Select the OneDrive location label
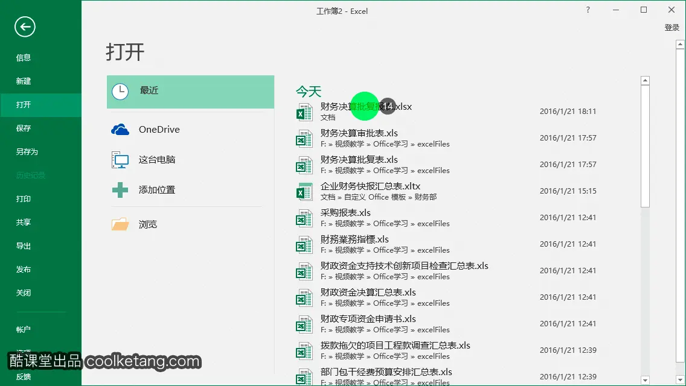This screenshot has height=386, width=686. tap(159, 130)
